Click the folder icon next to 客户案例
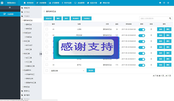174x101 pixels. (x=22, y=95)
